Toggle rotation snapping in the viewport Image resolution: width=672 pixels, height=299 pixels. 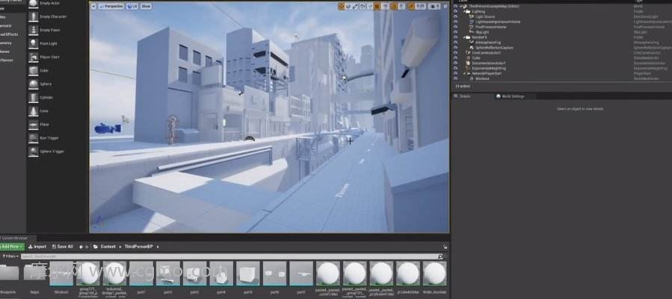[393, 7]
